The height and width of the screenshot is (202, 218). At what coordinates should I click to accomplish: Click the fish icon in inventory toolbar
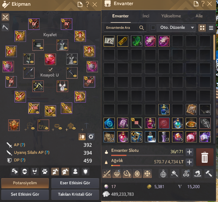point(198,173)
